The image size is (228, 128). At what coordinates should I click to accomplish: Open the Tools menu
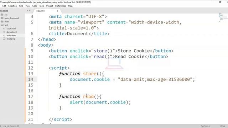coord(41,6)
